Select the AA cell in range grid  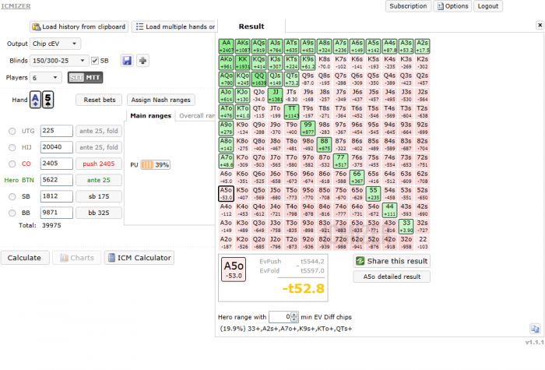pos(226,46)
